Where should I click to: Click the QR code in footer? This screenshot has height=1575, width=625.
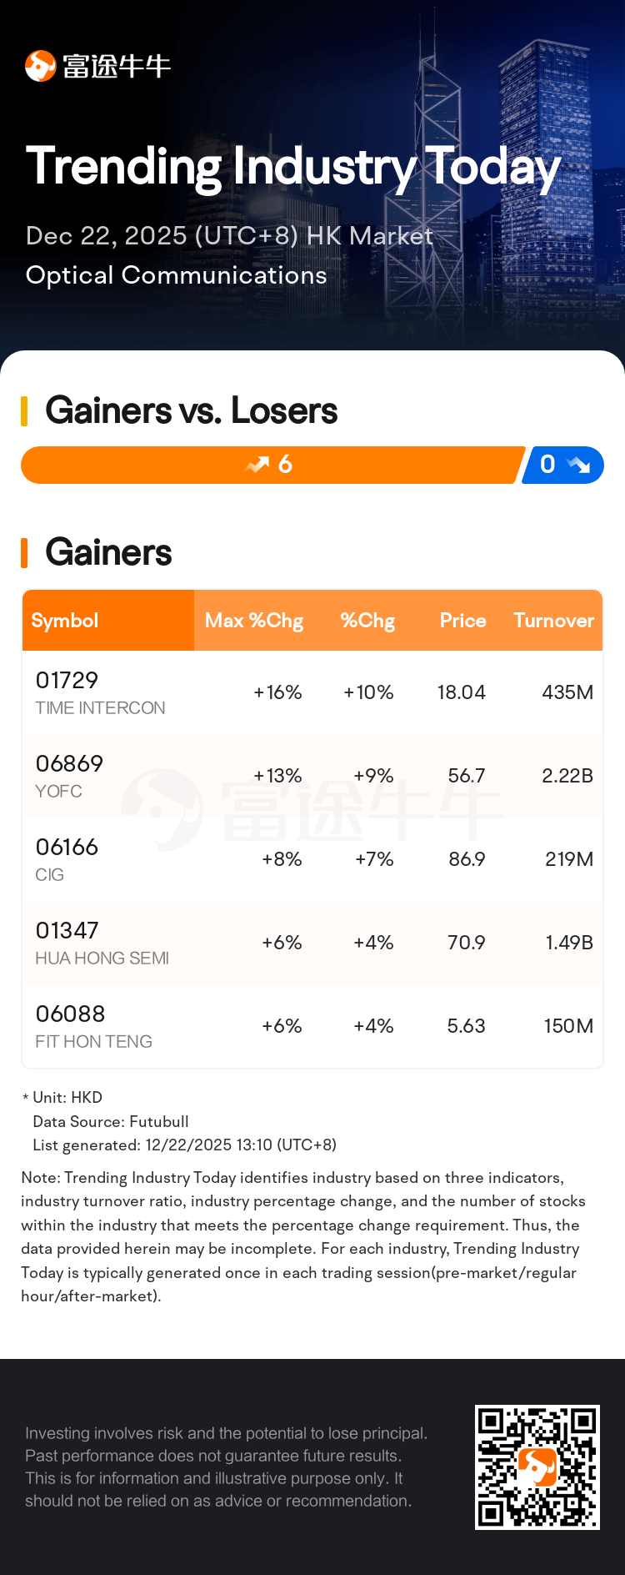(537, 1467)
